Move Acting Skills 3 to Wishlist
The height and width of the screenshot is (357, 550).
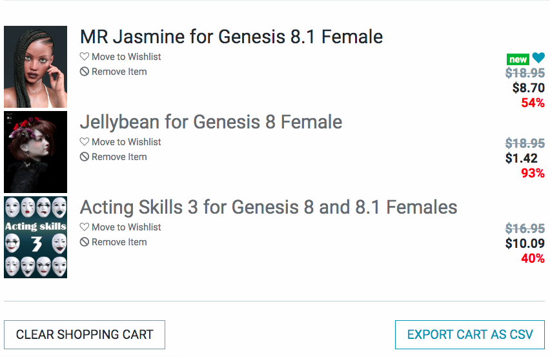point(126,227)
